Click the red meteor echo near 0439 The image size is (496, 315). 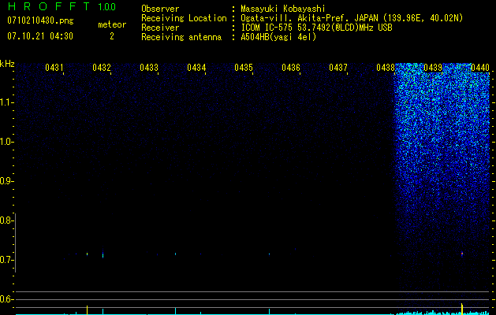click(x=462, y=254)
